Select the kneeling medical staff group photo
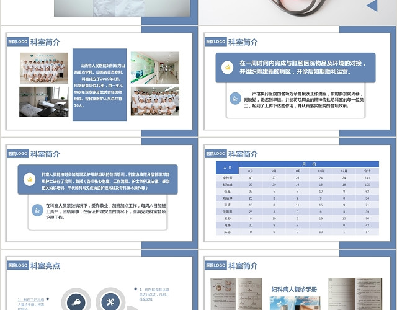Viewport: 397px width, 310px height. (x=155, y=101)
